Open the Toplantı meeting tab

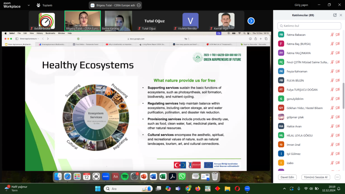(x=44, y=5)
